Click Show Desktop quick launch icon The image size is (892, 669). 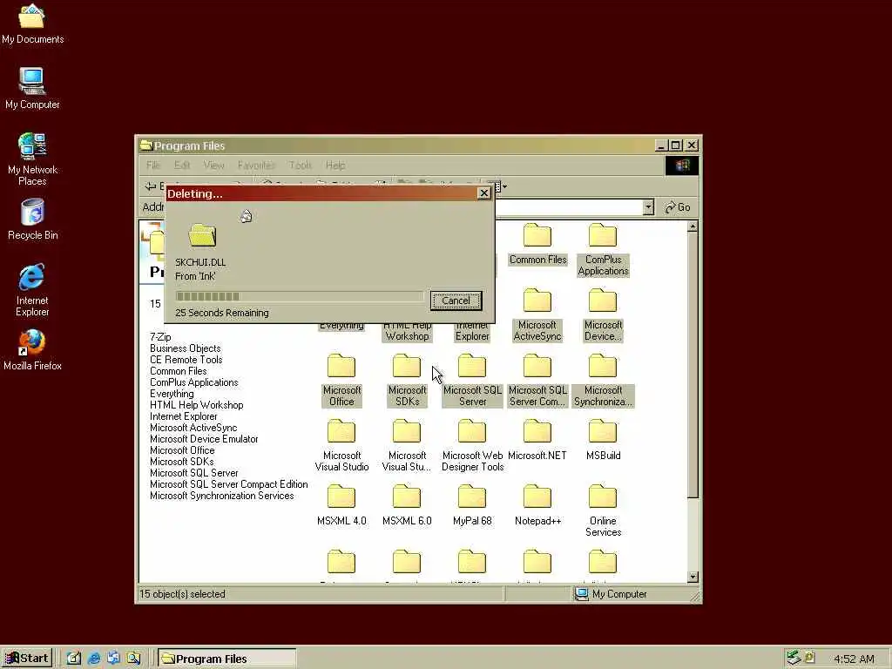pos(74,659)
